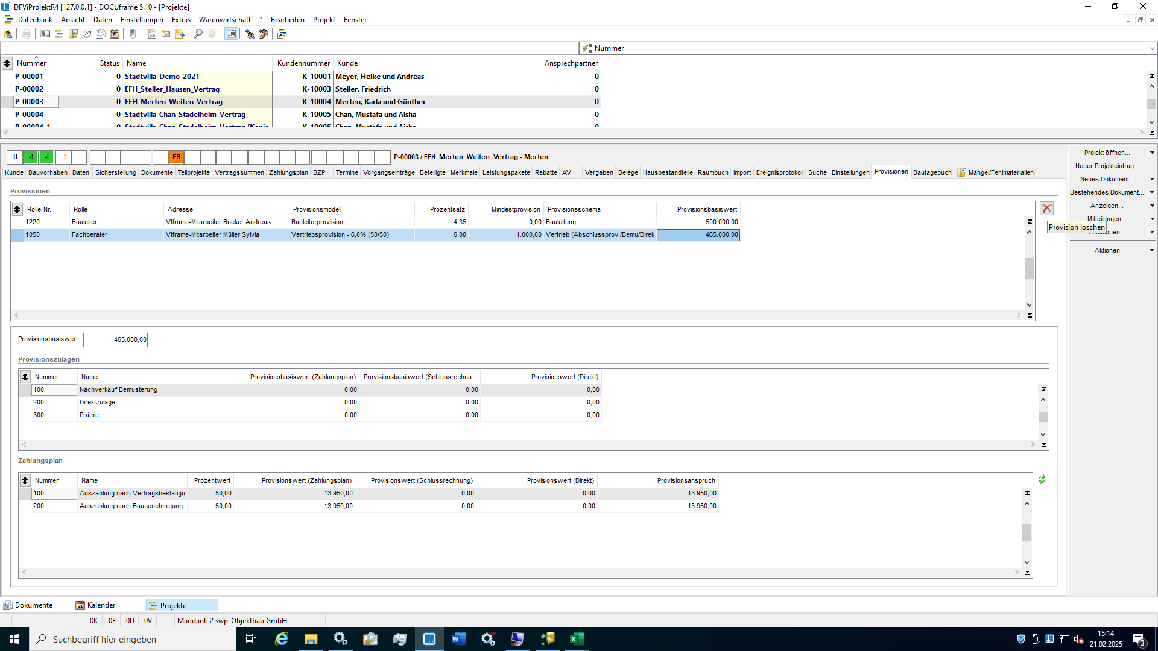The width and height of the screenshot is (1158, 651).
Task: Open the calendar 21 toolbar icon
Action: pyautogui.click(x=115, y=34)
